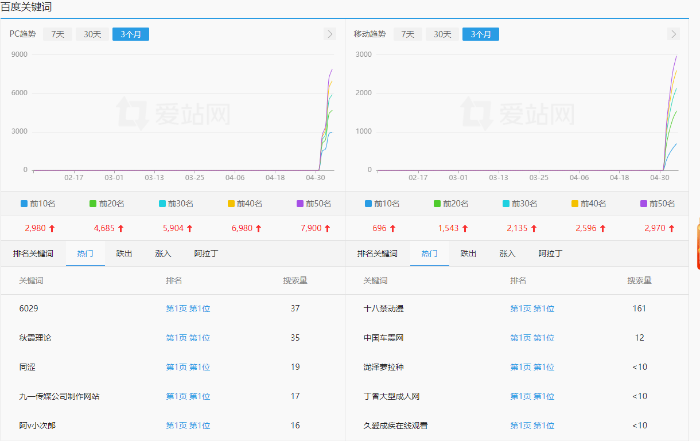Toggle mobile legend 前20名 swatch
Image resolution: width=700 pixels, height=441 pixels.
tap(437, 203)
